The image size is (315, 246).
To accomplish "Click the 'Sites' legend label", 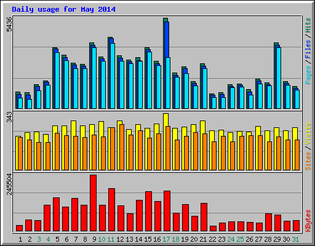I will [x=308, y=161].
